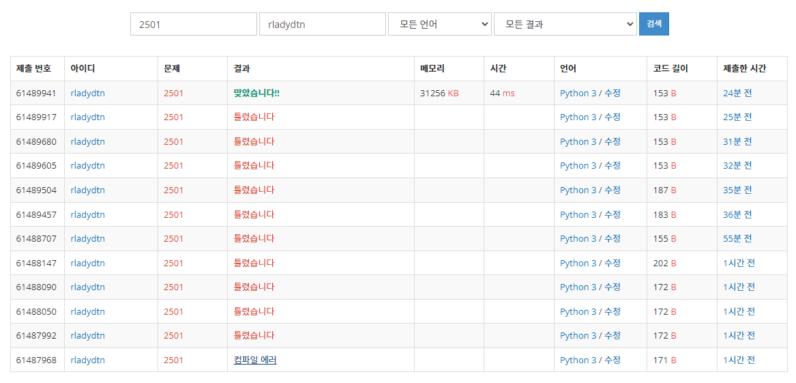This screenshot has width=796, height=383.
Task: Click the 컴파일 에러 compile error link
Action: (255, 360)
